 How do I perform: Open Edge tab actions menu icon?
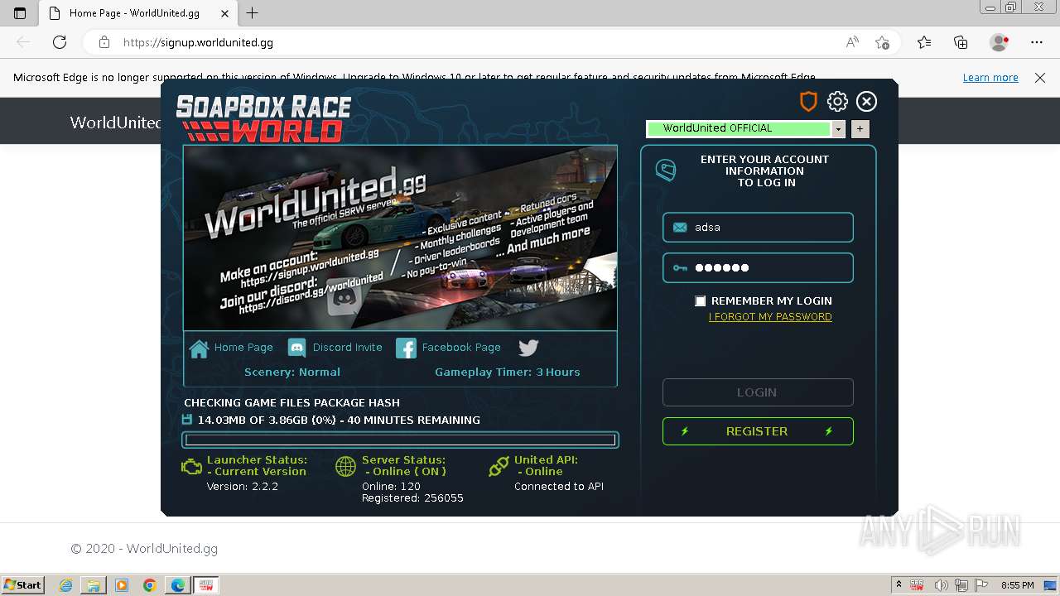pyautogui.click(x=20, y=13)
